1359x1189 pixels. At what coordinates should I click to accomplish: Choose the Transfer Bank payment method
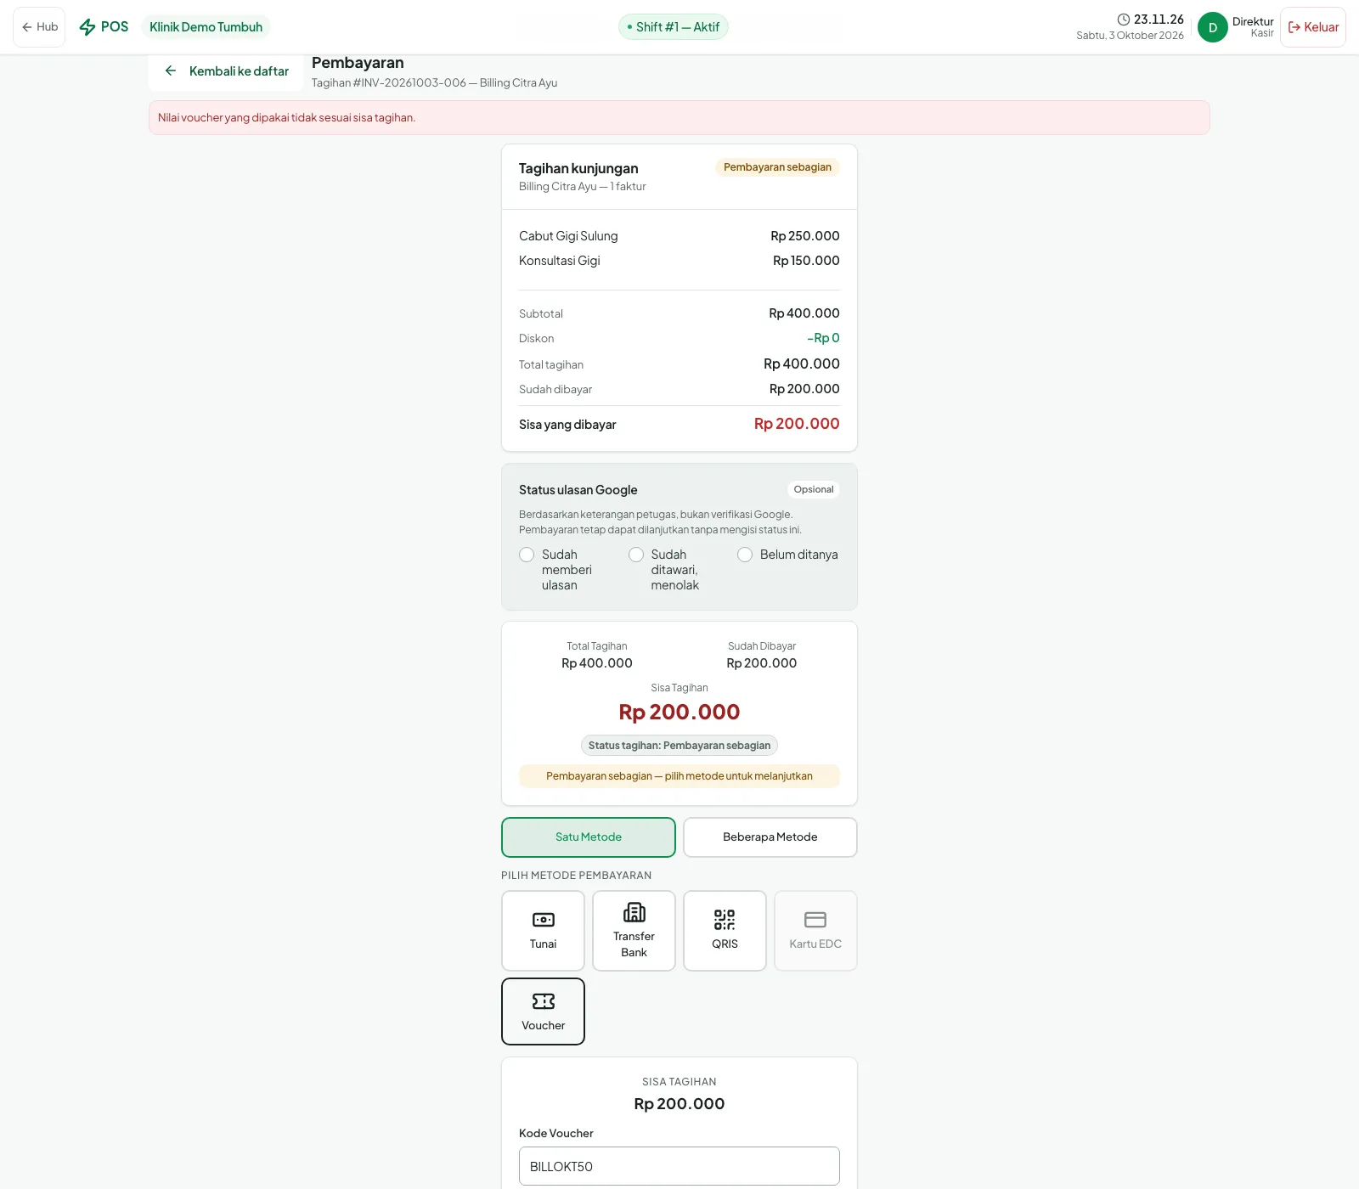[x=634, y=931]
